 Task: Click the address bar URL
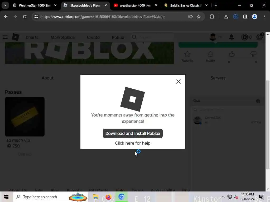103,17
